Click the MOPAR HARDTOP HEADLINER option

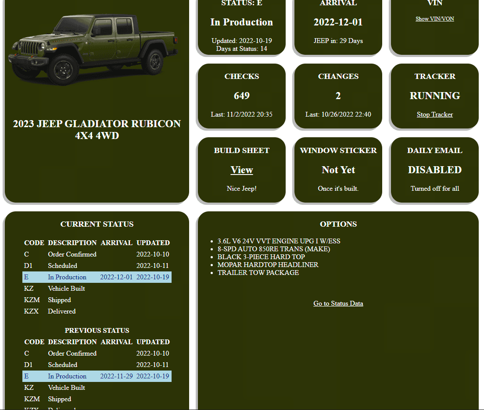(268, 265)
